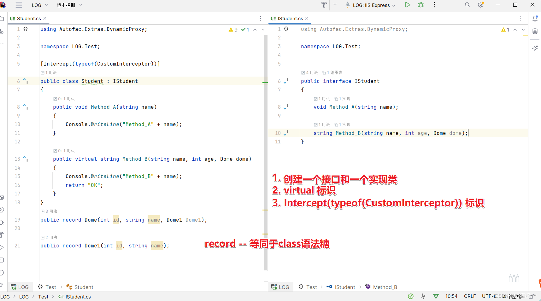This screenshot has height=301, width=541.
Task: Place cursor on the return "OK" line
Action: (84, 185)
